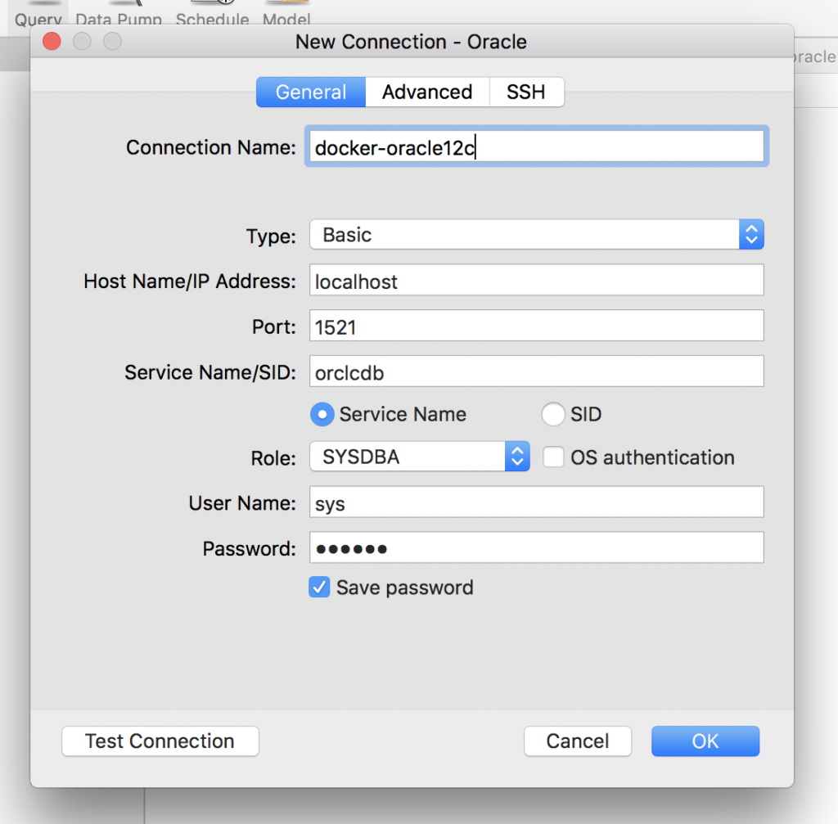Viewport: 838px width, 824px height.
Task: Open the Schedule toolbar item
Action: click(212, 17)
